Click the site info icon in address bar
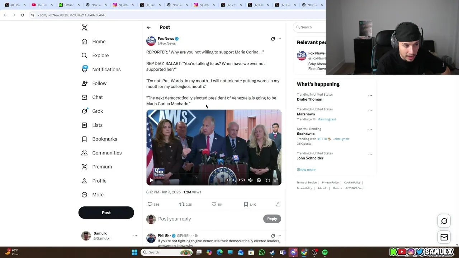Screen dimensions: 459x258 point(33,15)
